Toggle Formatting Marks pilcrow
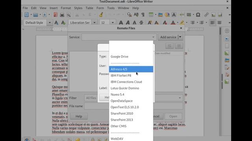252x141 pixels. pos(143,15)
